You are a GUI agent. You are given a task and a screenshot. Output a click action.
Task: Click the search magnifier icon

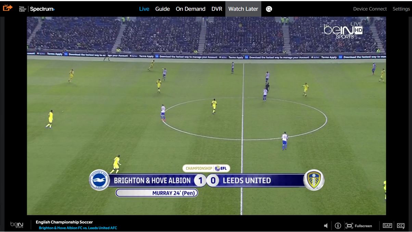click(x=269, y=9)
